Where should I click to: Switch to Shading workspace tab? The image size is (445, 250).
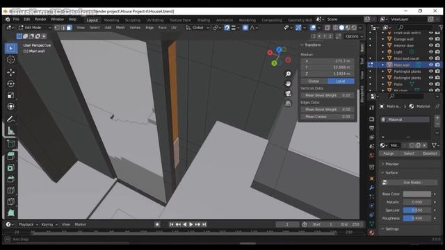204,20
